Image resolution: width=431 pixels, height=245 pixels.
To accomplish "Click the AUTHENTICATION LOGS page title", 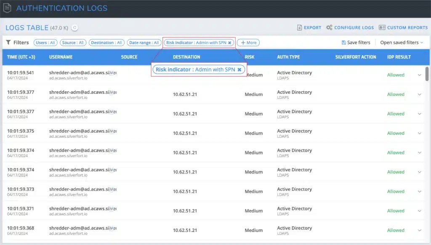I will pyautogui.click(x=62, y=8).
